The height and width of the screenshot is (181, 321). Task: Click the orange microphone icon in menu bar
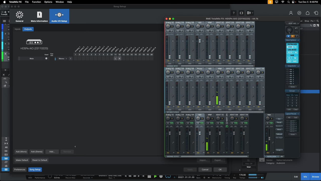click(x=270, y=2)
